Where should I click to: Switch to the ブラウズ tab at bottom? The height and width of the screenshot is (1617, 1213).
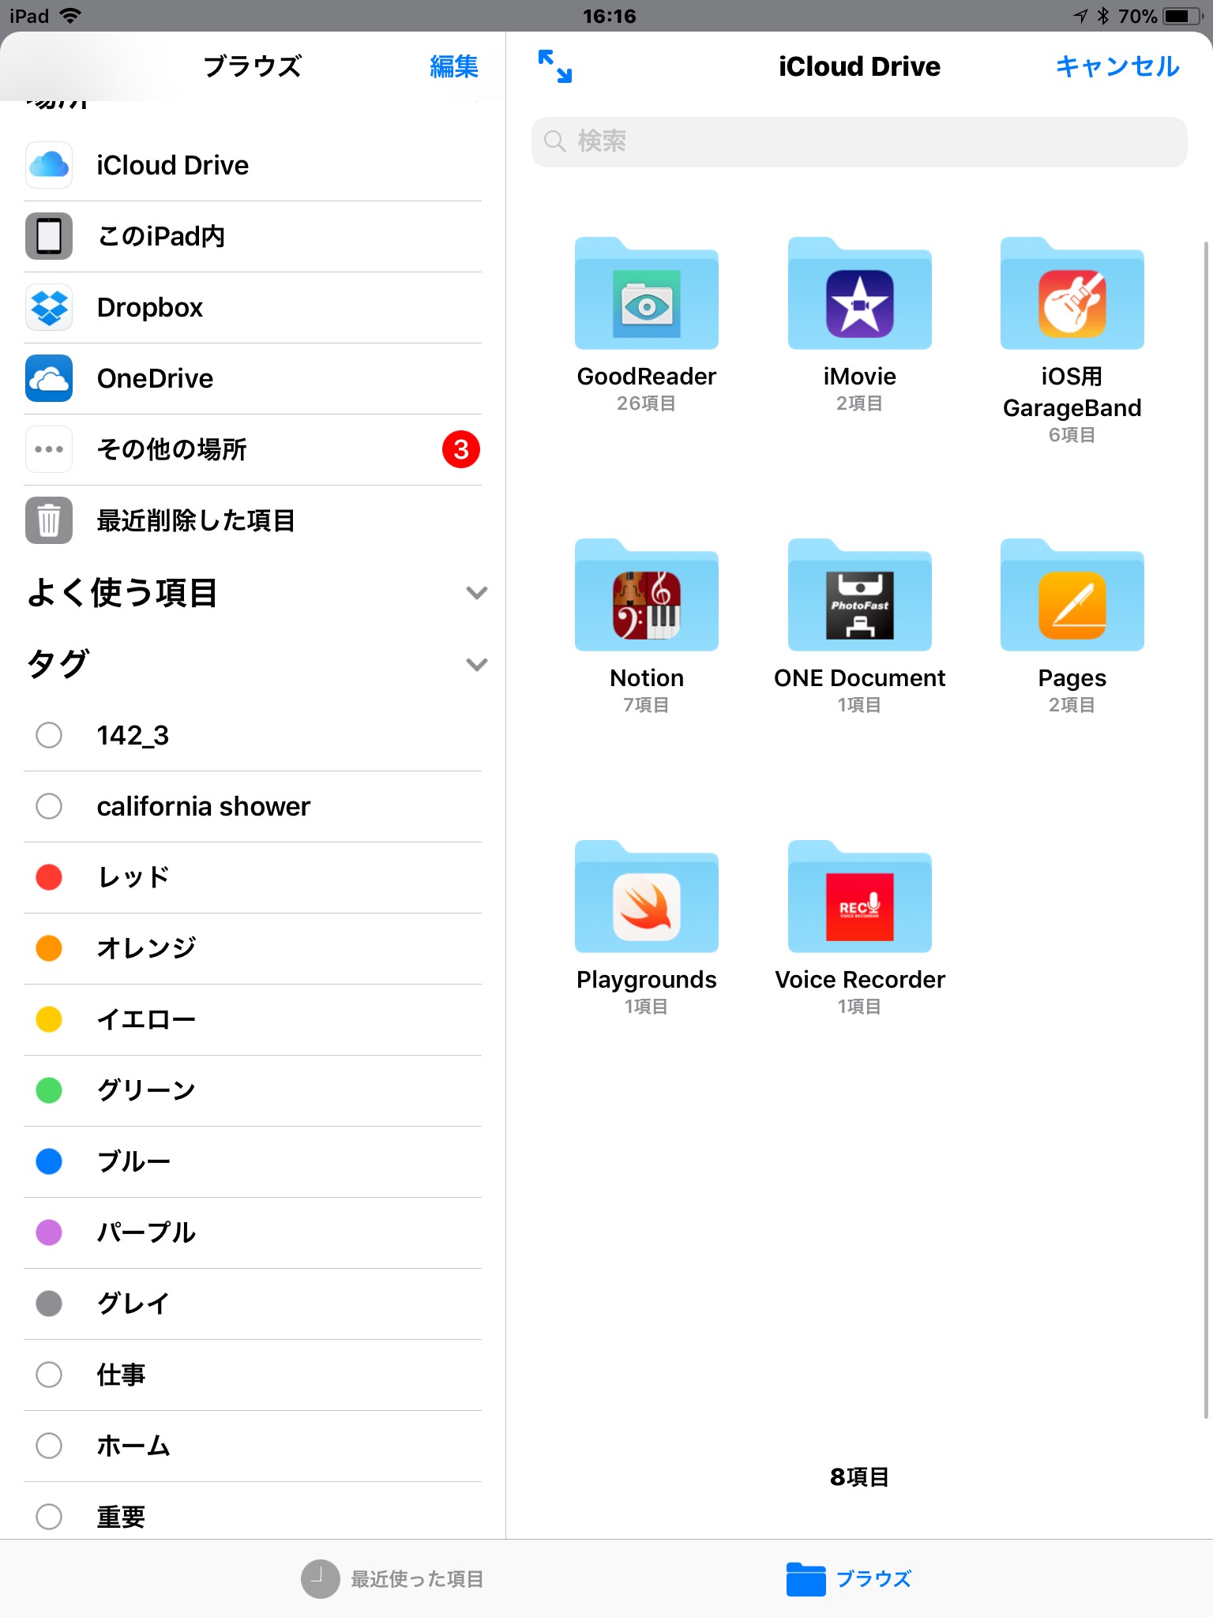[849, 1578]
